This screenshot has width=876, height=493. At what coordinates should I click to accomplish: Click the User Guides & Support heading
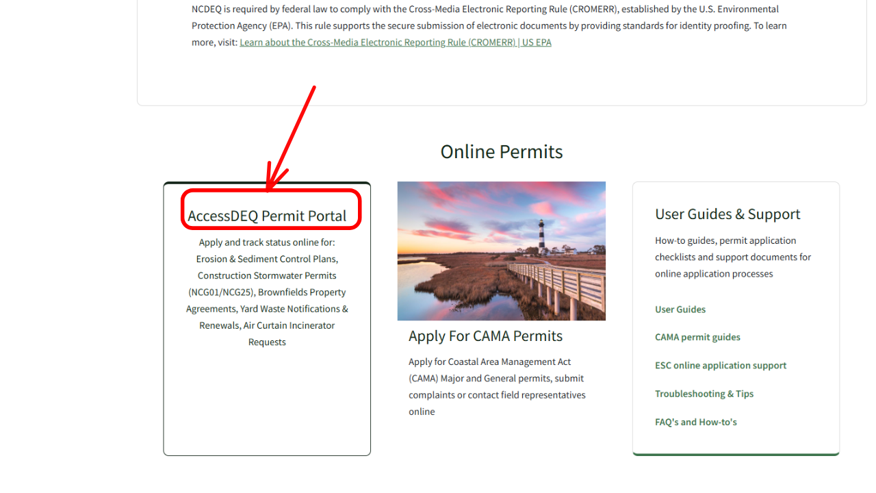click(727, 214)
